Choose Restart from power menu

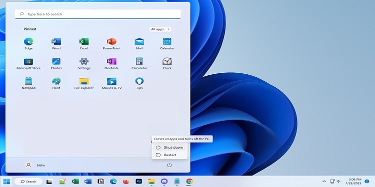[169, 155]
